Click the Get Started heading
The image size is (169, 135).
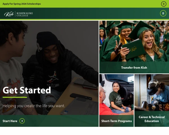click(27, 90)
